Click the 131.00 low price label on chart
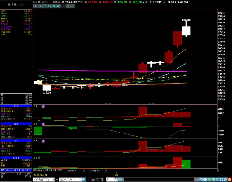 47,93
